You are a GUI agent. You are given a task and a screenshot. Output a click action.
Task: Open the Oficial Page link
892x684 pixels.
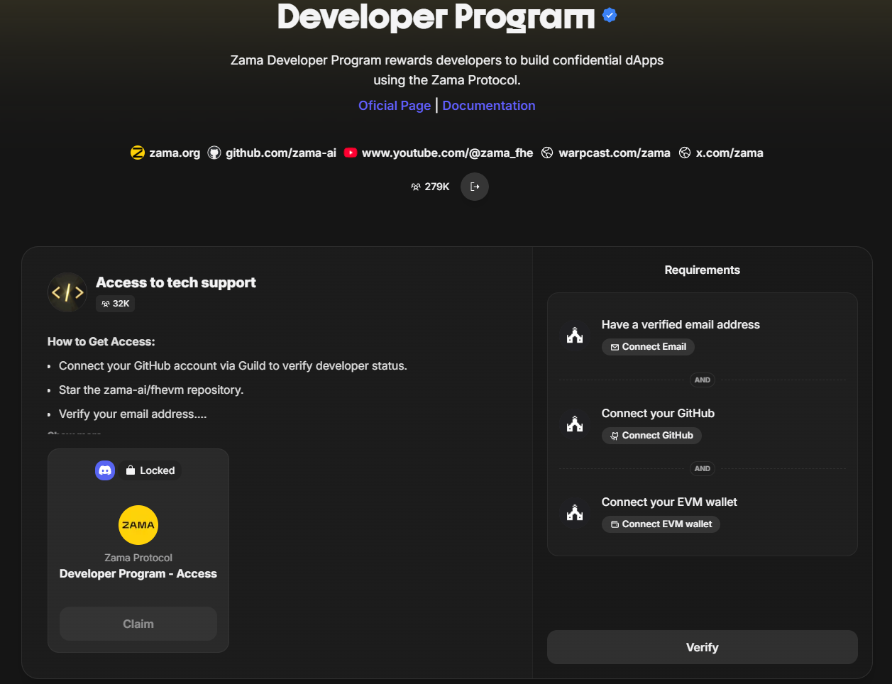pos(395,106)
